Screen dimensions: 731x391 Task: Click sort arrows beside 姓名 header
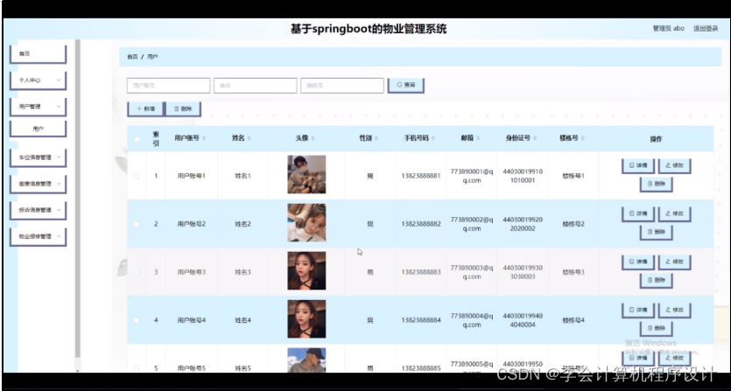[249, 138]
